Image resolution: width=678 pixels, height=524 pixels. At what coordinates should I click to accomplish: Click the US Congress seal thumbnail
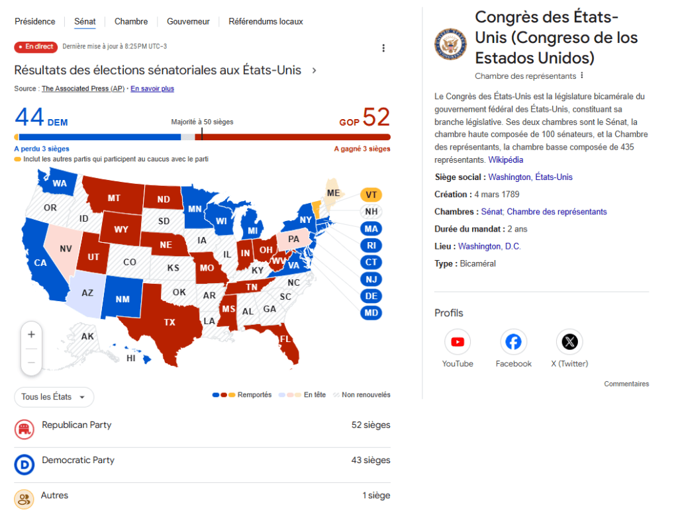450,44
